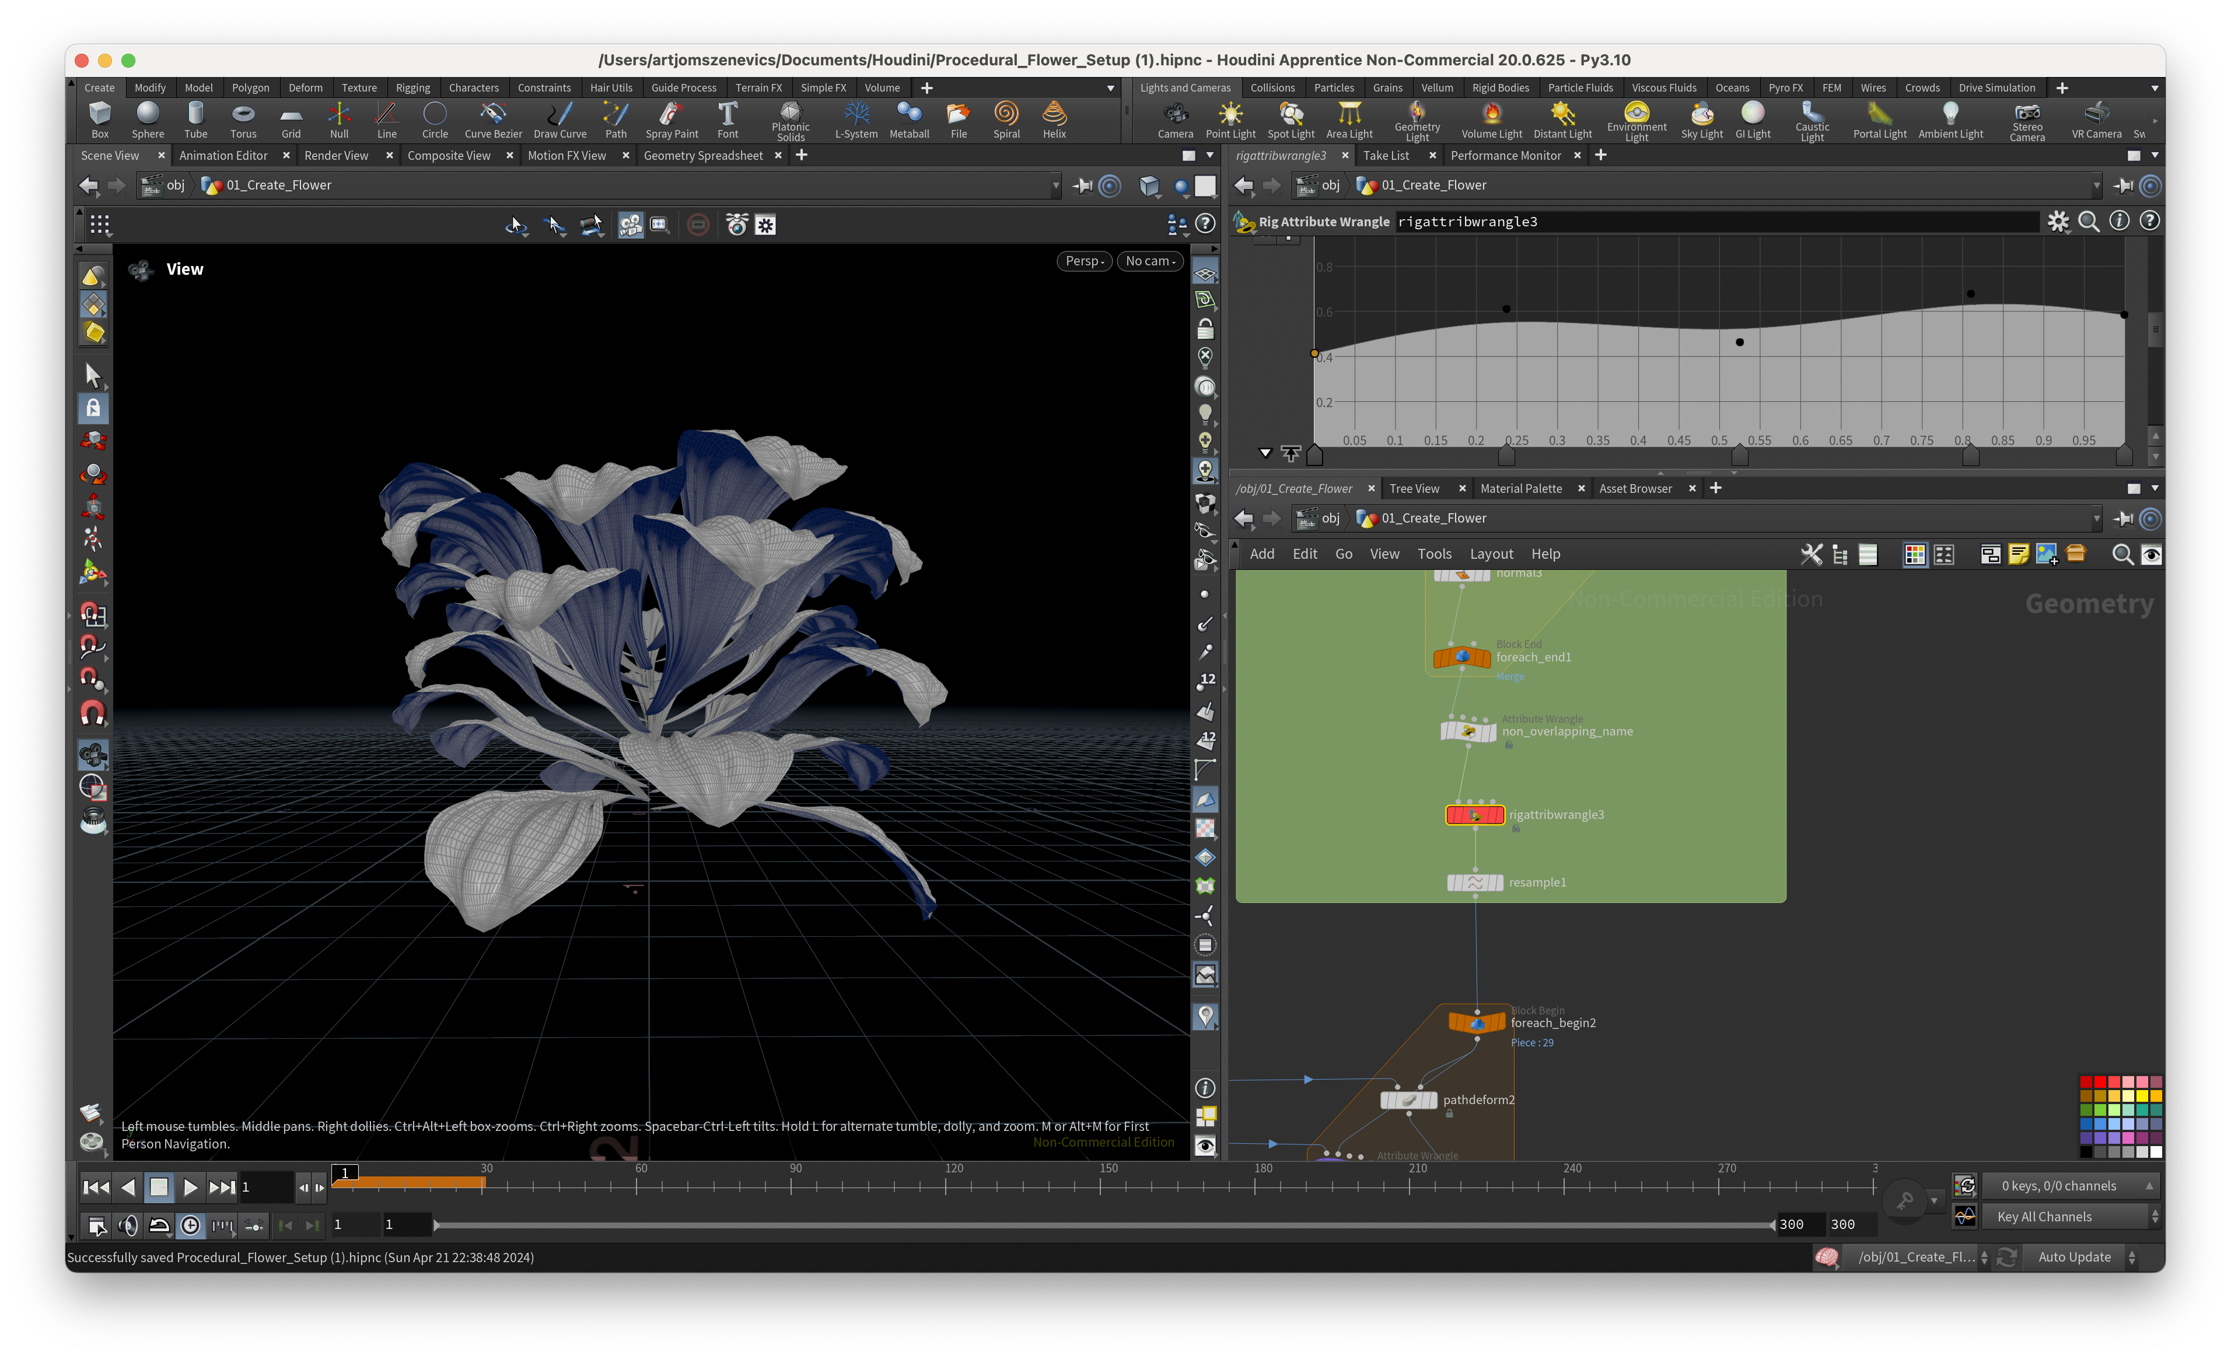Toggle the display options eye icon
Screen dimensions: 2231x1359
click(x=1205, y=1146)
